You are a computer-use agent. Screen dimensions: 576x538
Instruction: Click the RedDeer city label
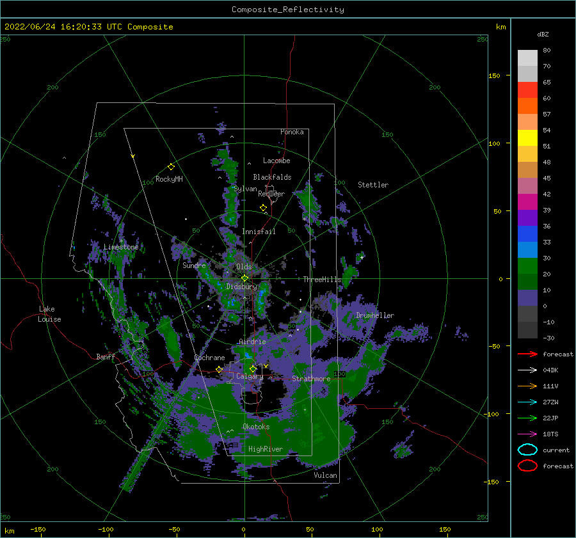pos(271,194)
